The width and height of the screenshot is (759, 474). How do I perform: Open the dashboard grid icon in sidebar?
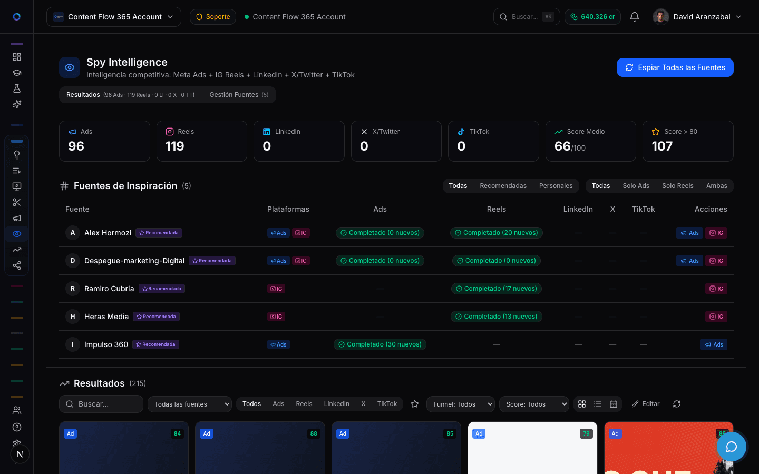(x=17, y=57)
